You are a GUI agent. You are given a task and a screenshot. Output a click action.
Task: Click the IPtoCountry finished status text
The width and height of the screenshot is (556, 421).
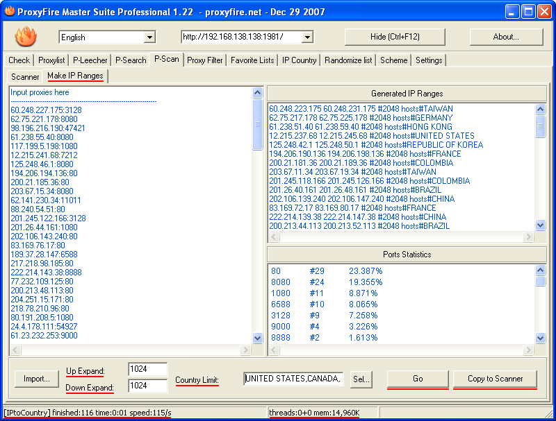click(x=88, y=413)
